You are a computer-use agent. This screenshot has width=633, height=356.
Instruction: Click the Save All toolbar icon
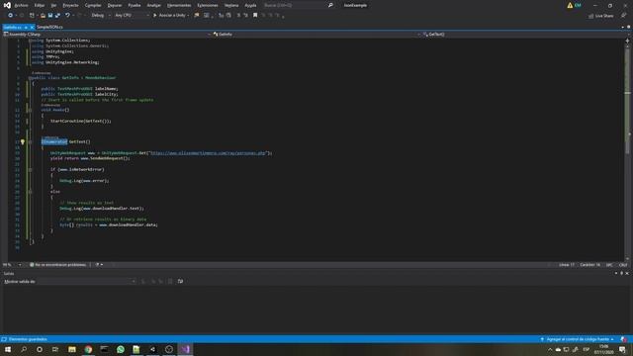click(x=57, y=16)
